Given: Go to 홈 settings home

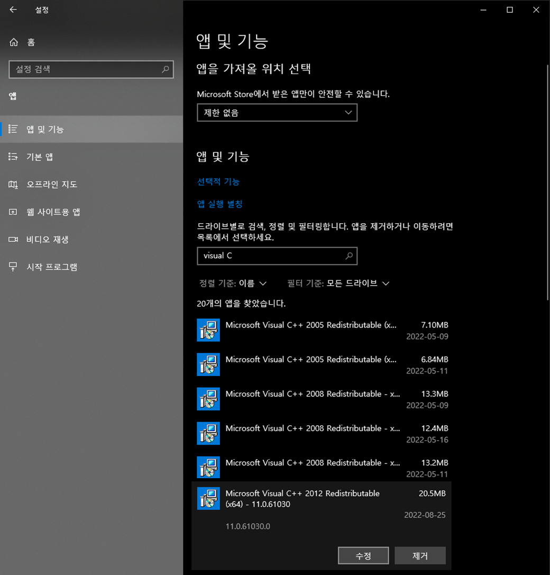Looking at the screenshot, I should 91,42.
